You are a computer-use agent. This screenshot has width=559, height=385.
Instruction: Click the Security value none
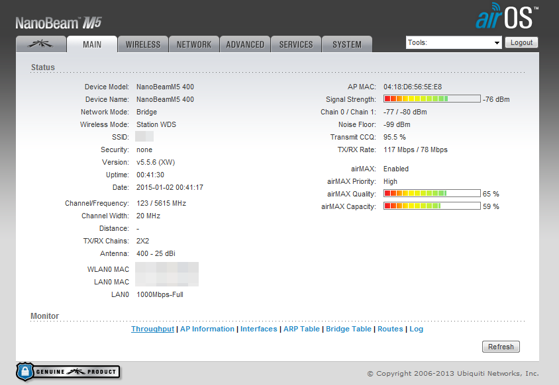144,150
